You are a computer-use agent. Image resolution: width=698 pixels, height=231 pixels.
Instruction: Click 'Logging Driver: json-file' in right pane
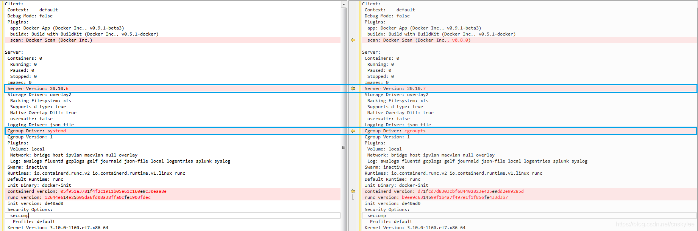click(398, 125)
